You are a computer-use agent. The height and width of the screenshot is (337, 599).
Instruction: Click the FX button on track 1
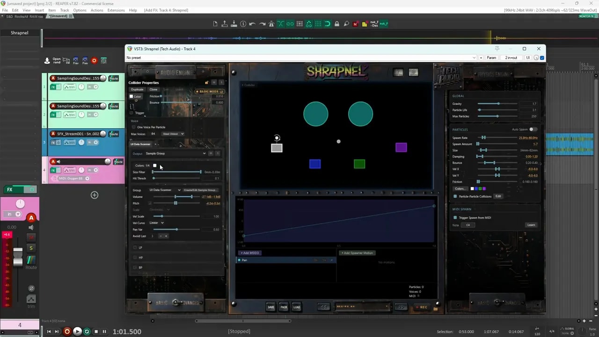[53, 87]
